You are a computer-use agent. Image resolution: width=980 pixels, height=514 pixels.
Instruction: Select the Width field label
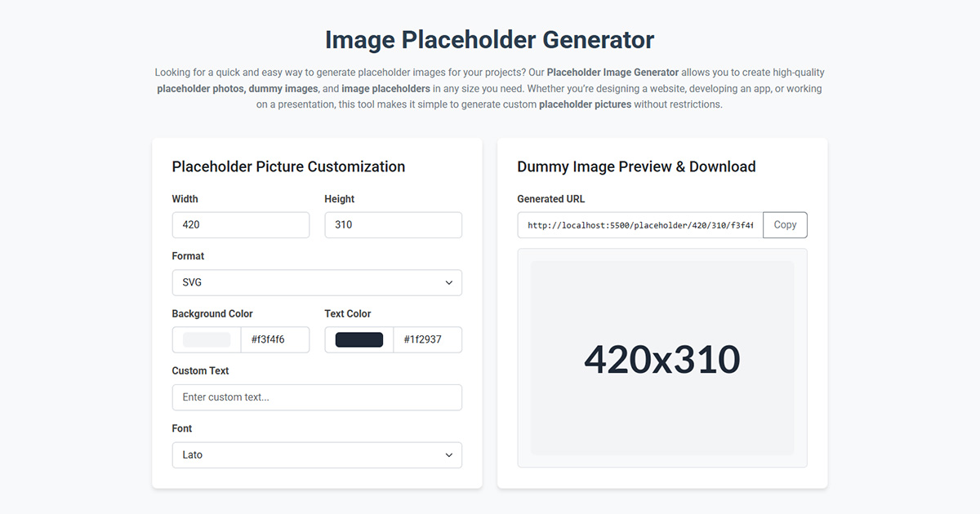coord(185,198)
